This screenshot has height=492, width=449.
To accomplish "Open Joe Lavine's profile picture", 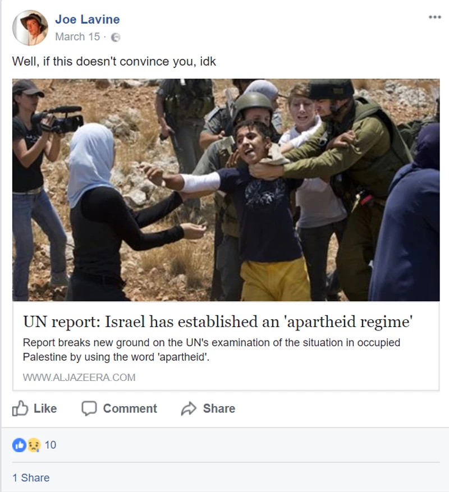I will click(30, 28).
